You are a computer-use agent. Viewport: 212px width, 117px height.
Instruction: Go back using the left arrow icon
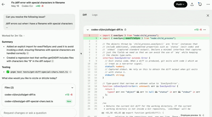3,4
